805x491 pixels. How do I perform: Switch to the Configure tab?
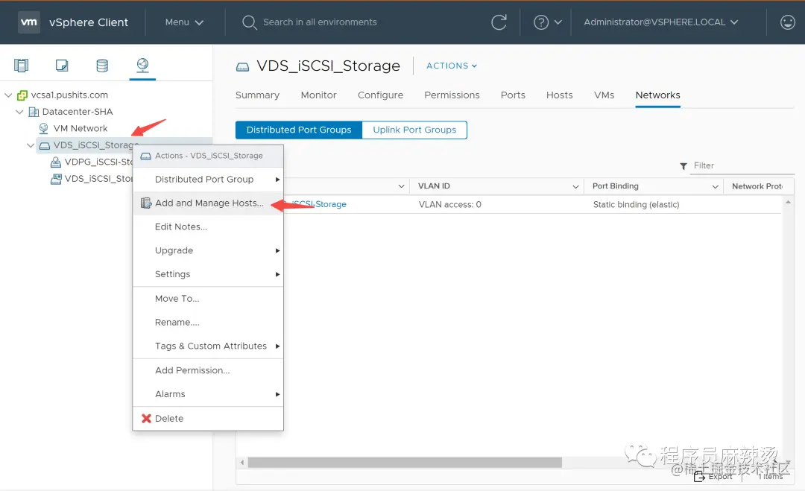pos(380,95)
